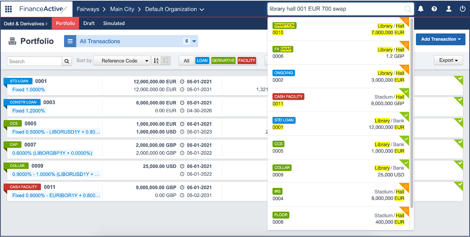Expand the Add Transaction dropdown

pos(441,39)
